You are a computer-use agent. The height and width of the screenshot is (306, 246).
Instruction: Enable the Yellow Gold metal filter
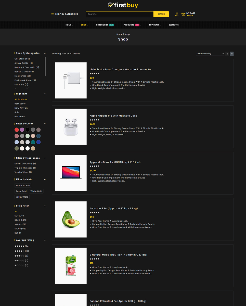(22, 197)
